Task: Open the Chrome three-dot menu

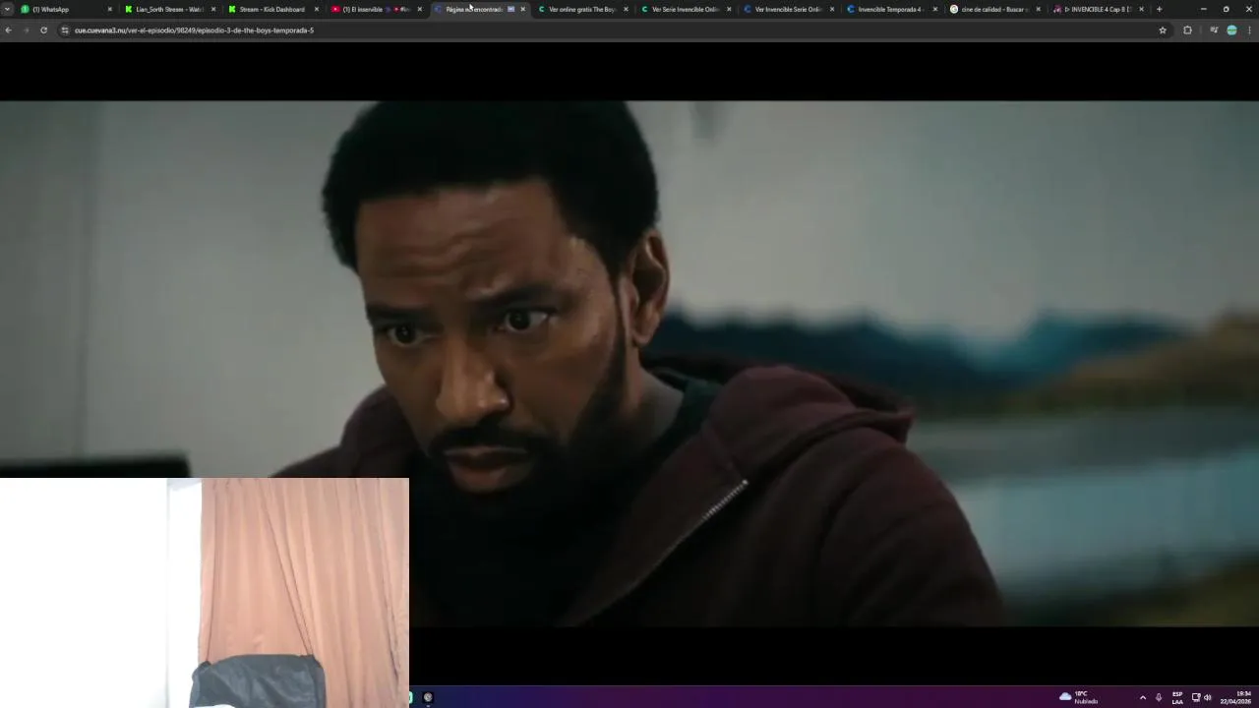Action: (x=1250, y=30)
